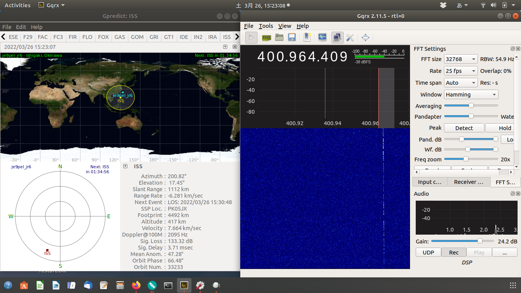Click the FFT Settings panel vertical scrollbar
This screenshot has height=293, width=521.
[517, 111]
